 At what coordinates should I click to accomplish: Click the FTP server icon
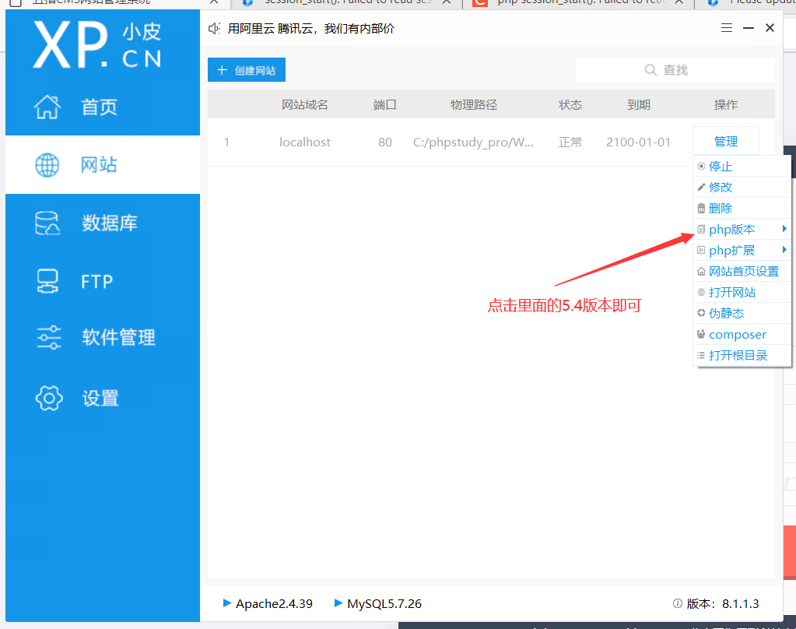(x=47, y=281)
